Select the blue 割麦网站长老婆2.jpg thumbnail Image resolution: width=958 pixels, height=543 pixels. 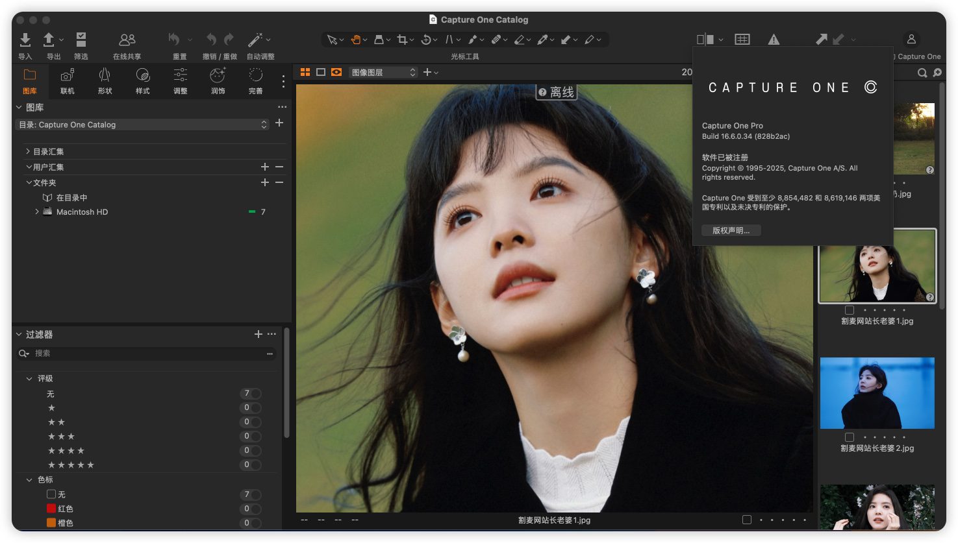click(x=877, y=393)
